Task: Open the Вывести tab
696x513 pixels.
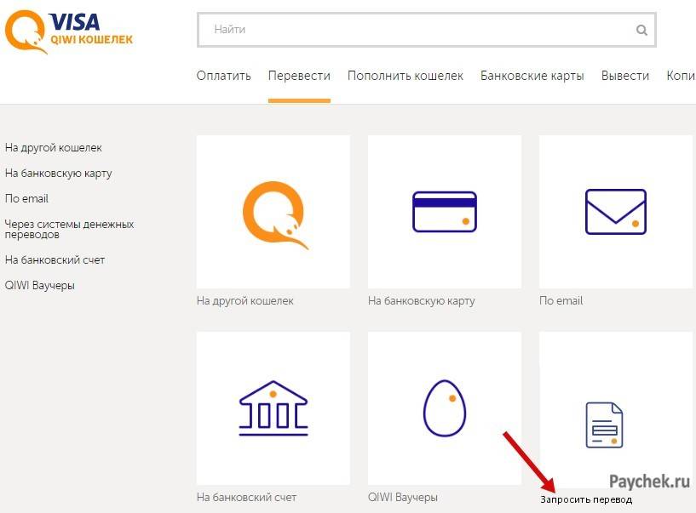Action: pos(625,76)
